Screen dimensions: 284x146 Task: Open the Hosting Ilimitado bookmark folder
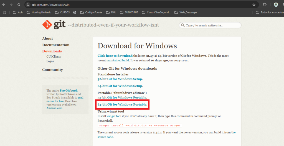pos(39,12)
